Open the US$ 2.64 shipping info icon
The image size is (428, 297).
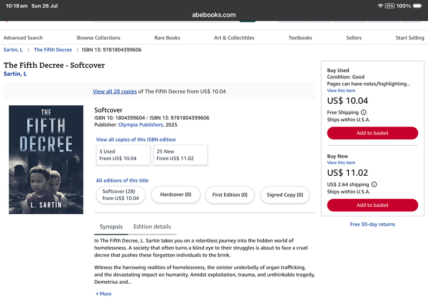point(374,184)
